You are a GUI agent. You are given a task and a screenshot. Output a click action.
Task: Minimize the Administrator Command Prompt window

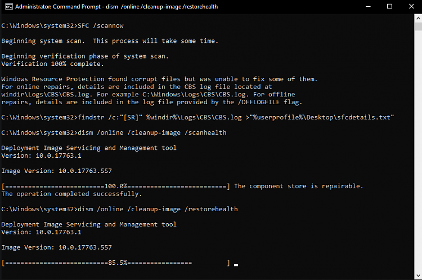[x=368, y=6]
